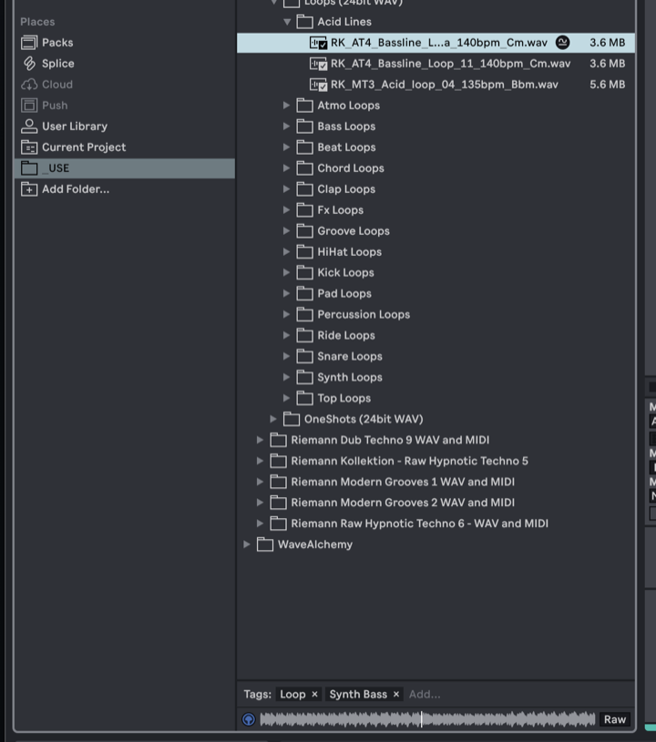This screenshot has width=656, height=742.
Task: Click the Add Folder plus icon
Action: (x=29, y=188)
